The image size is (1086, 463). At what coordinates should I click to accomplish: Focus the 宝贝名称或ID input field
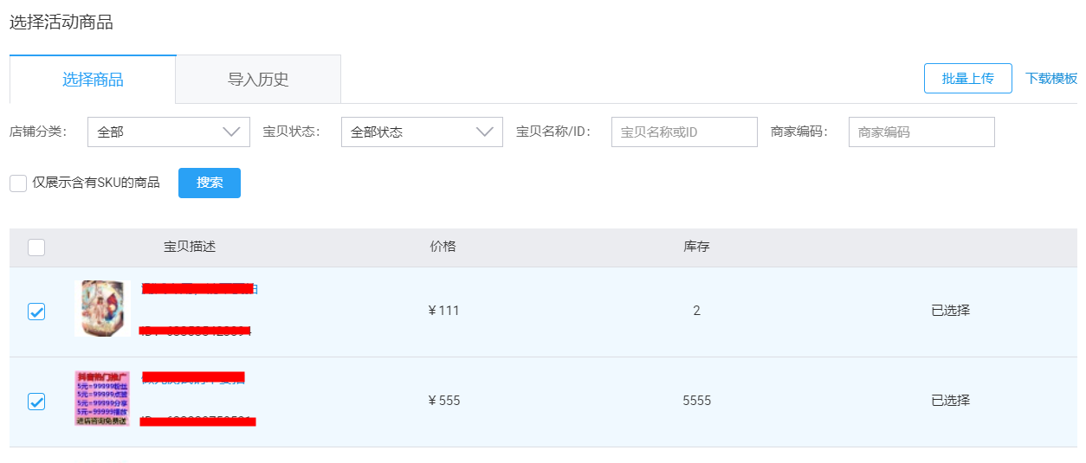684,132
